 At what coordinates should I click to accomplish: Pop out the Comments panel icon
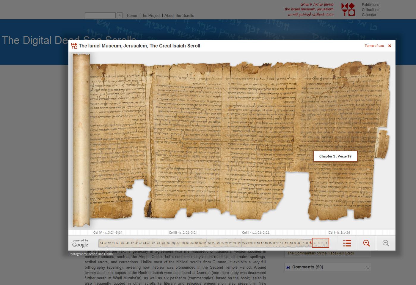point(367,267)
